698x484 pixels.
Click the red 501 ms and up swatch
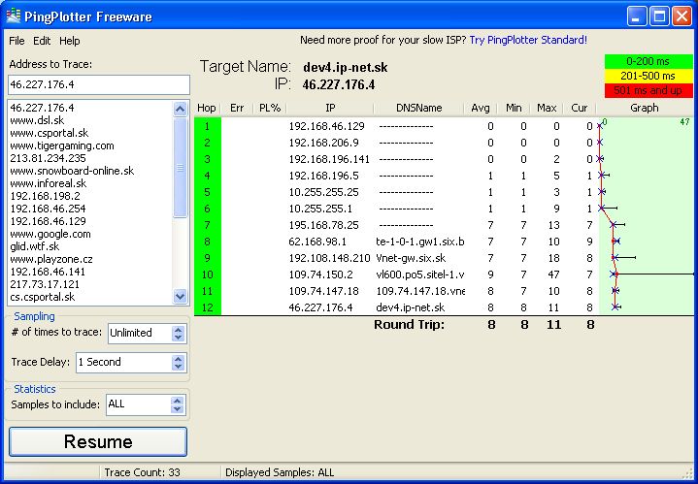[648, 90]
